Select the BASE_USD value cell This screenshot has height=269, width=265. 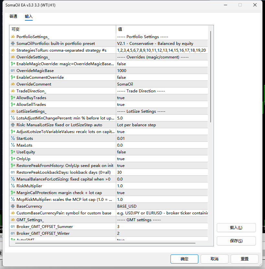tap(162, 206)
